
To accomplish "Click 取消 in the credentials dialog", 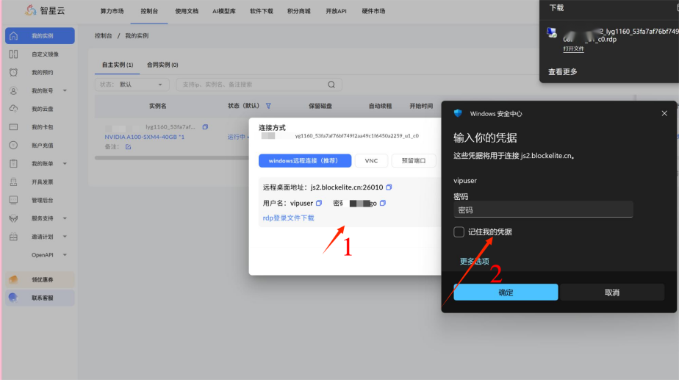I will pyautogui.click(x=612, y=293).
